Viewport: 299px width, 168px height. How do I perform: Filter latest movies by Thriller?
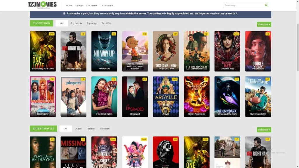pos(91,129)
